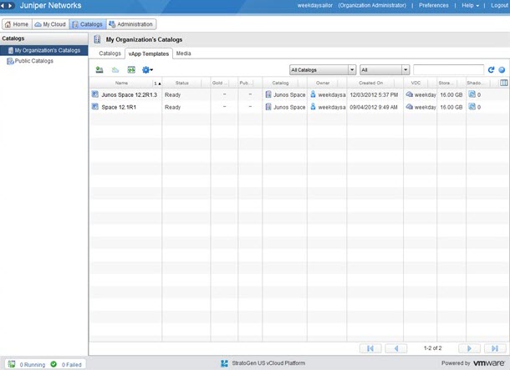Click the back navigation arrow
510x370 pixels.
(x=3, y=6)
